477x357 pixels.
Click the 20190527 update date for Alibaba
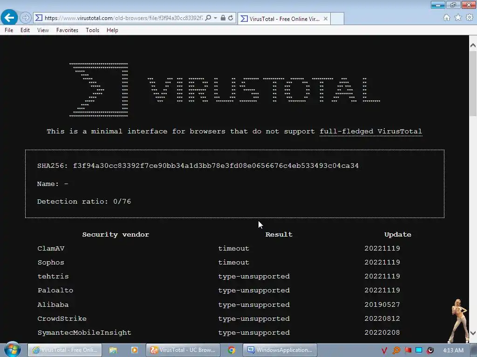tap(382, 304)
